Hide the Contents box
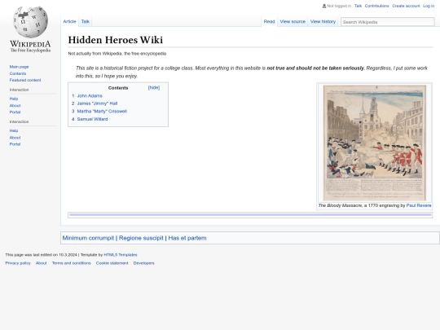 point(154,87)
